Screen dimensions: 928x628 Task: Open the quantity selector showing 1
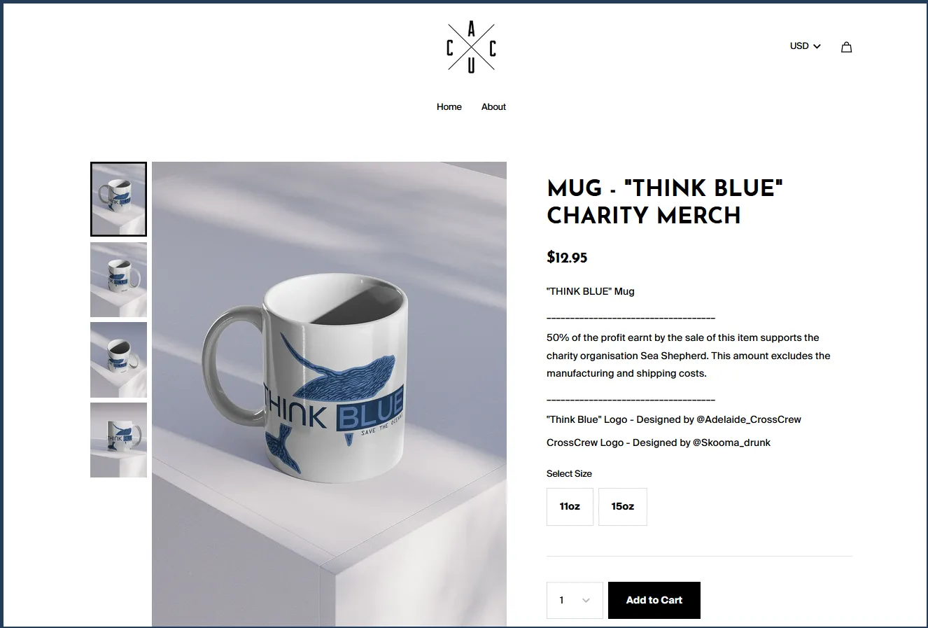tap(575, 600)
